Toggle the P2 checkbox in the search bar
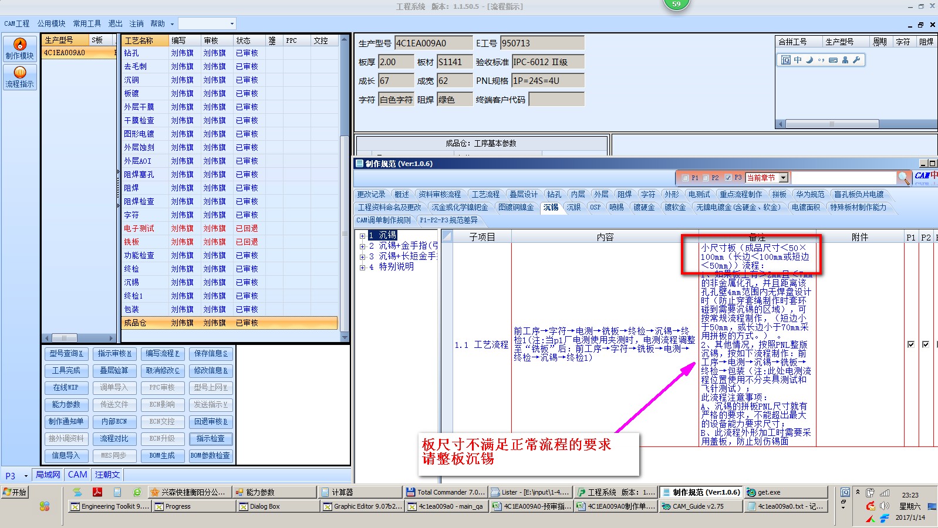The width and height of the screenshot is (938, 528). tap(705, 178)
